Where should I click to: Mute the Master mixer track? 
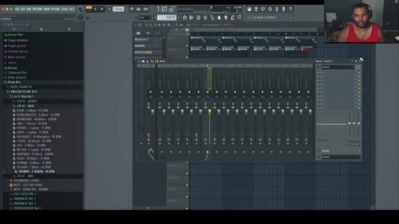pyautogui.click(x=151, y=91)
